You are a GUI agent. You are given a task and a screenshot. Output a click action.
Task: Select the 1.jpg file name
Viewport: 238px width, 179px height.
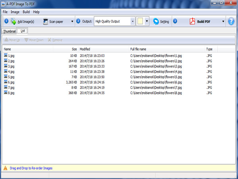[x=11, y=56]
